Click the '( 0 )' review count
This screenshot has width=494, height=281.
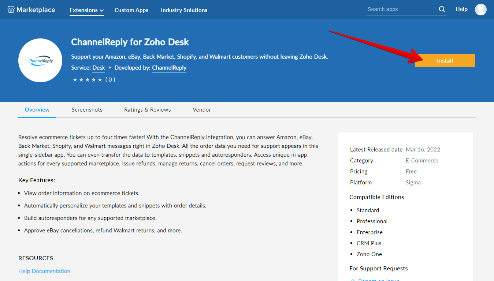point(110,79)
